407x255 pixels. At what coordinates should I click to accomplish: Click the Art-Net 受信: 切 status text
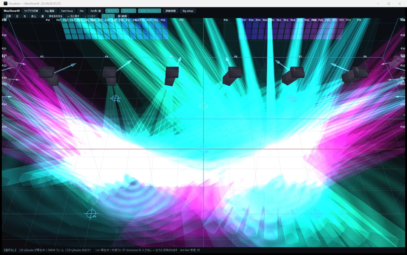190,250
